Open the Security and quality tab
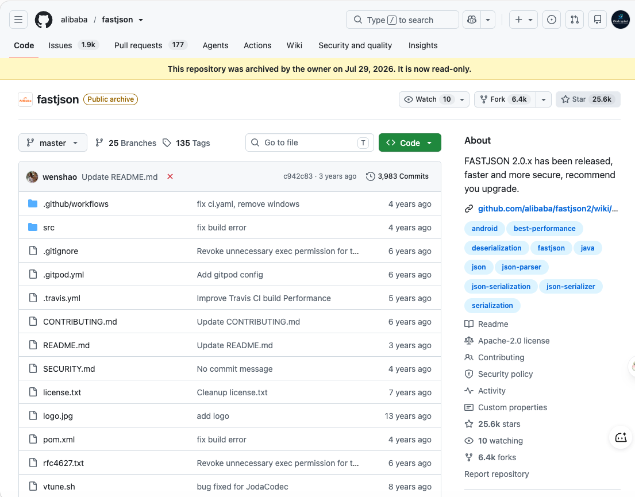The image size is (635, 497). (355, 45)
